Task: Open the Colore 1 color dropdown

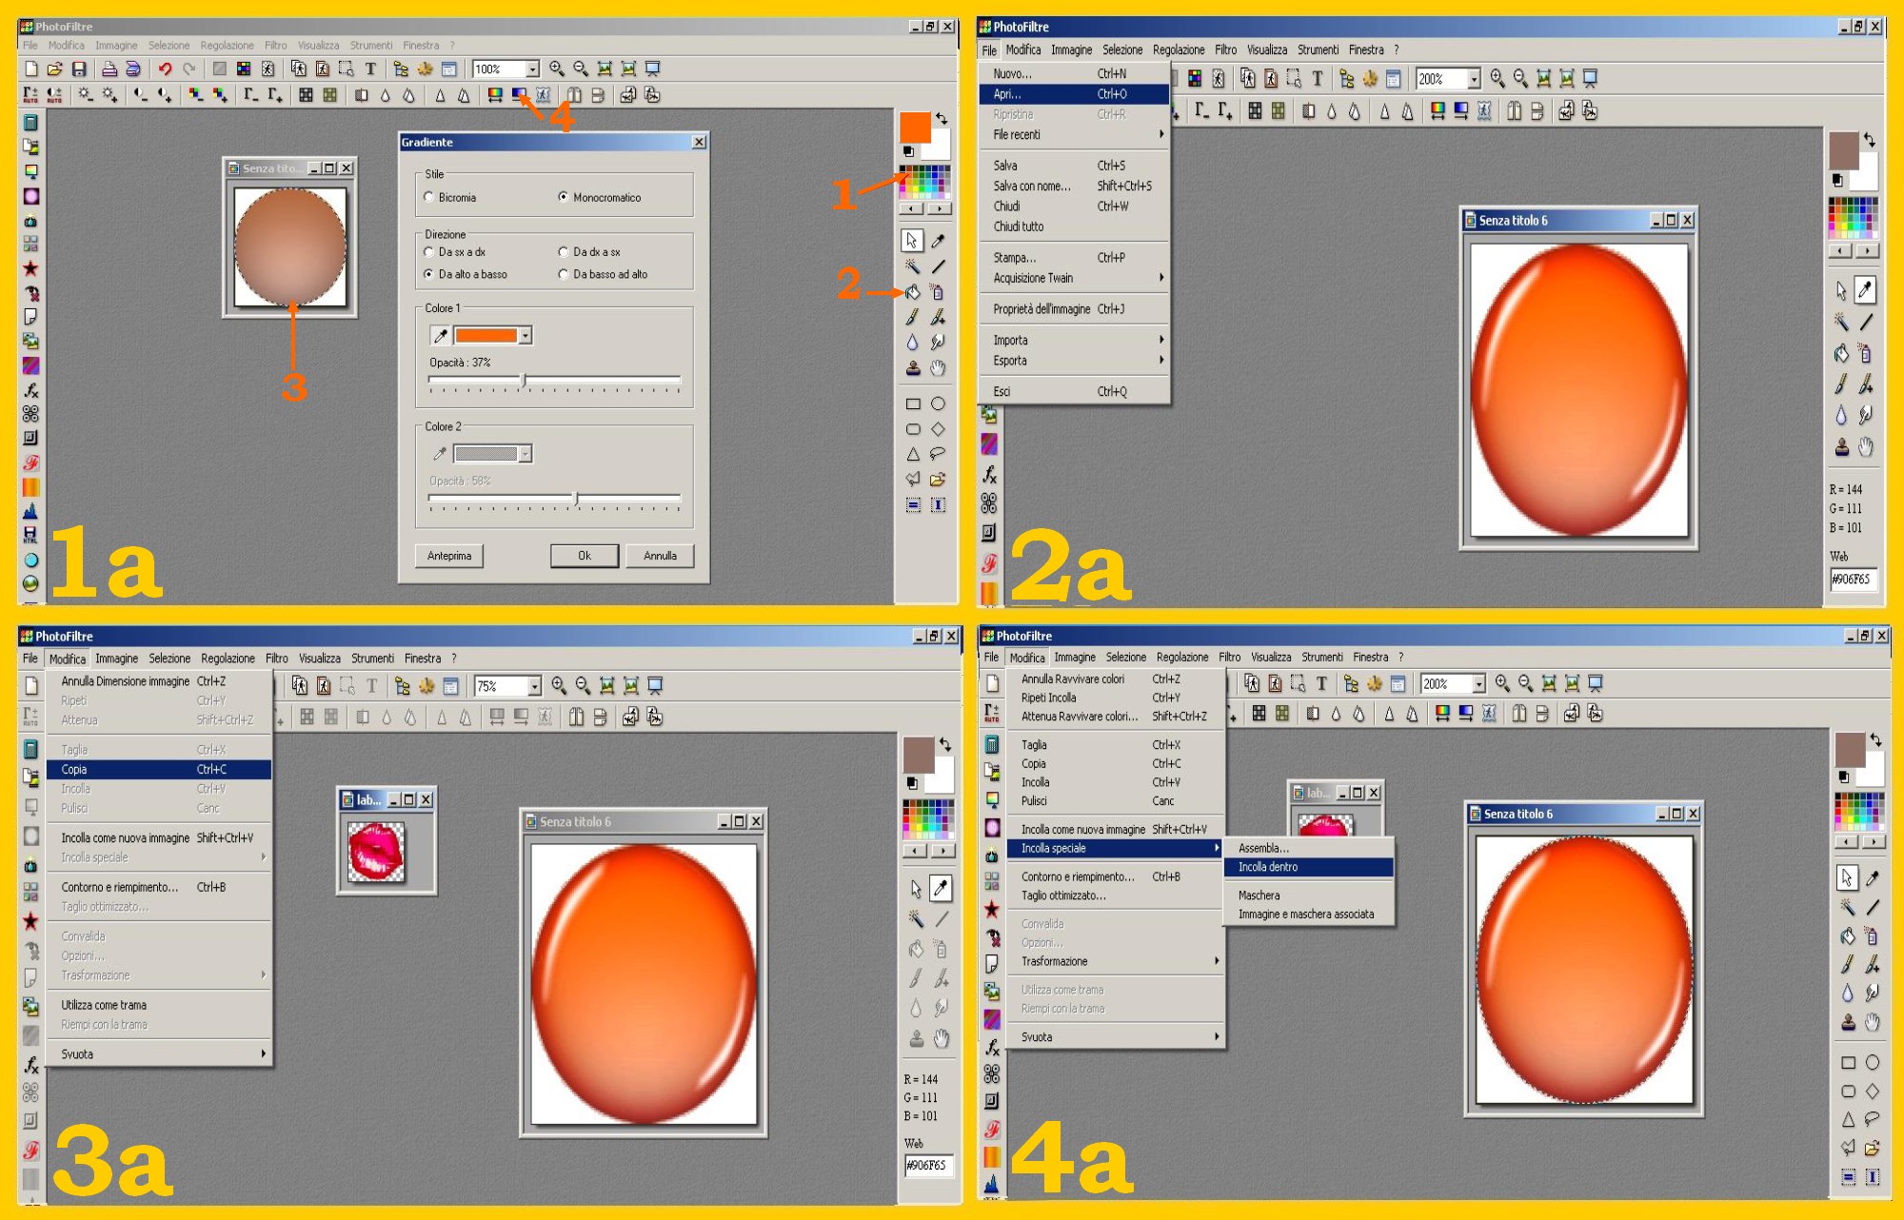Action: click(x=526, y=335)
